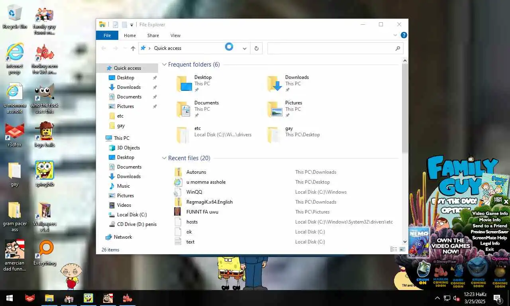This screenshot has width=510, height=306.
Task: Click the Finding Nemo taskbar icon
Action: [x=127, y=298]
